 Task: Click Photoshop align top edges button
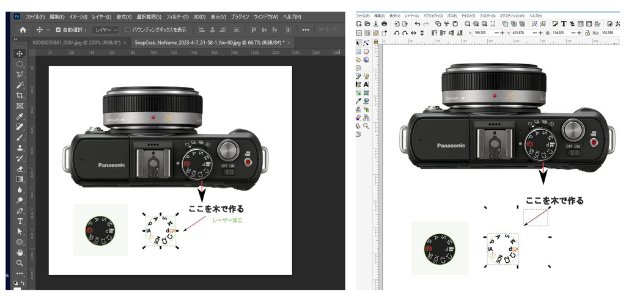pyautogui.click(x=254, y=29)
